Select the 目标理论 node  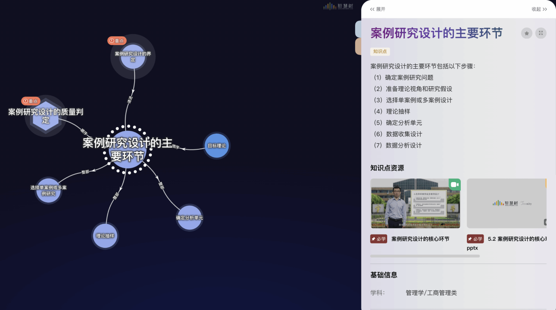(217, 145)
